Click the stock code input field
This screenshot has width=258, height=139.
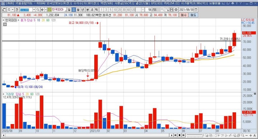(26, 10)
